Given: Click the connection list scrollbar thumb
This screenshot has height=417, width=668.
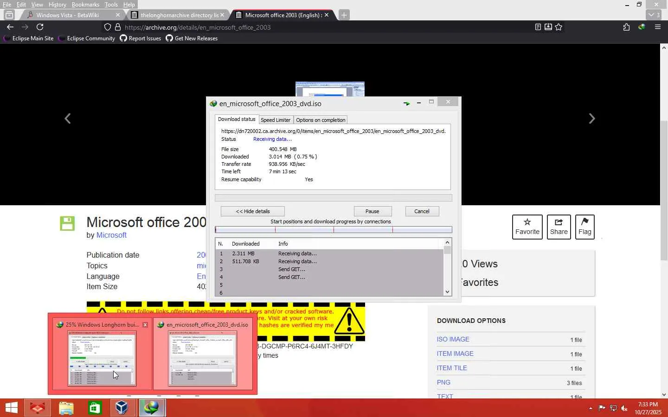Looking at the screenshot, I should click(x=447, y=250).
